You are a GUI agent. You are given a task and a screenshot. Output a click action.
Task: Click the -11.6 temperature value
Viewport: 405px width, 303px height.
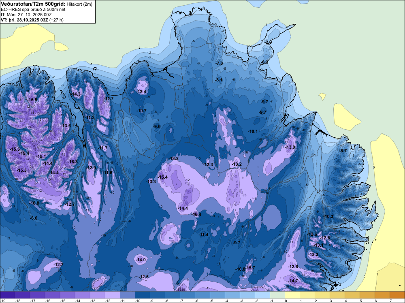[108, 173]
